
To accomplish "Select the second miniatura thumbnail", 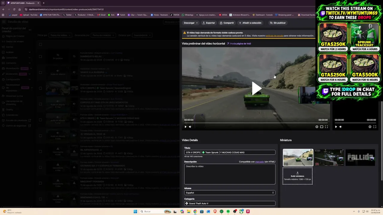I will pos(329,157).
